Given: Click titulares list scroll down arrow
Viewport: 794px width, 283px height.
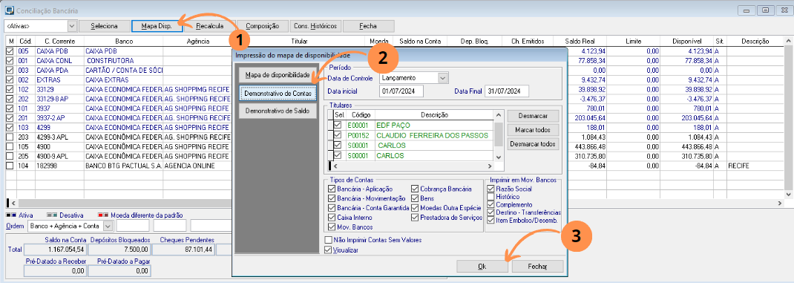Looking at the screenshot, I should pyautogui.click(x=499, y=157).
